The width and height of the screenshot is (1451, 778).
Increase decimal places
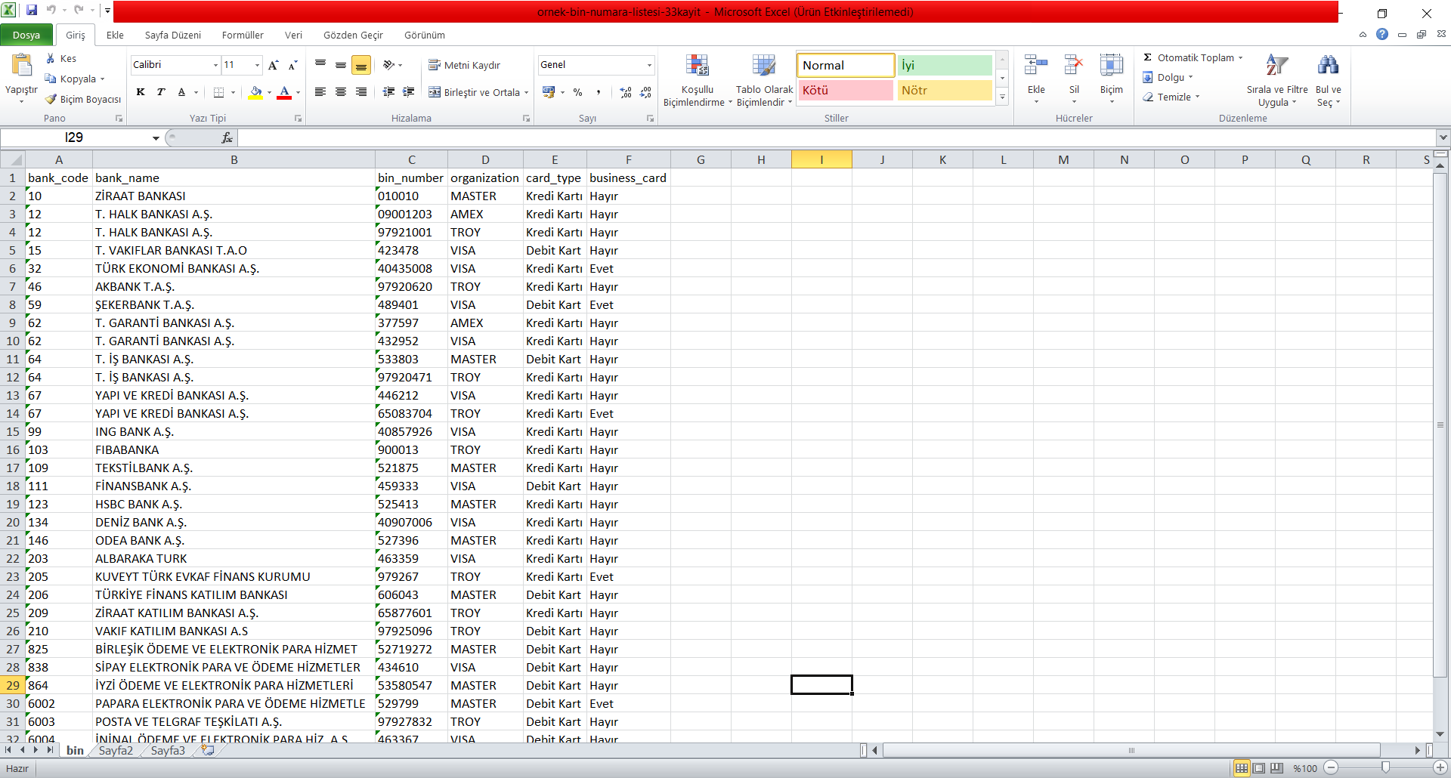626,92
